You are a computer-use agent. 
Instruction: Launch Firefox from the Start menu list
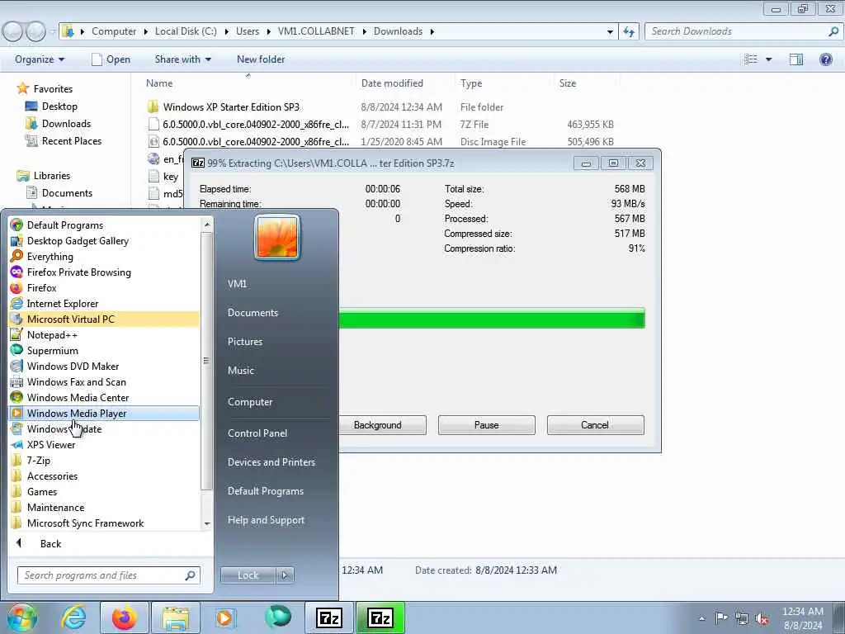[x=41, y=288]
